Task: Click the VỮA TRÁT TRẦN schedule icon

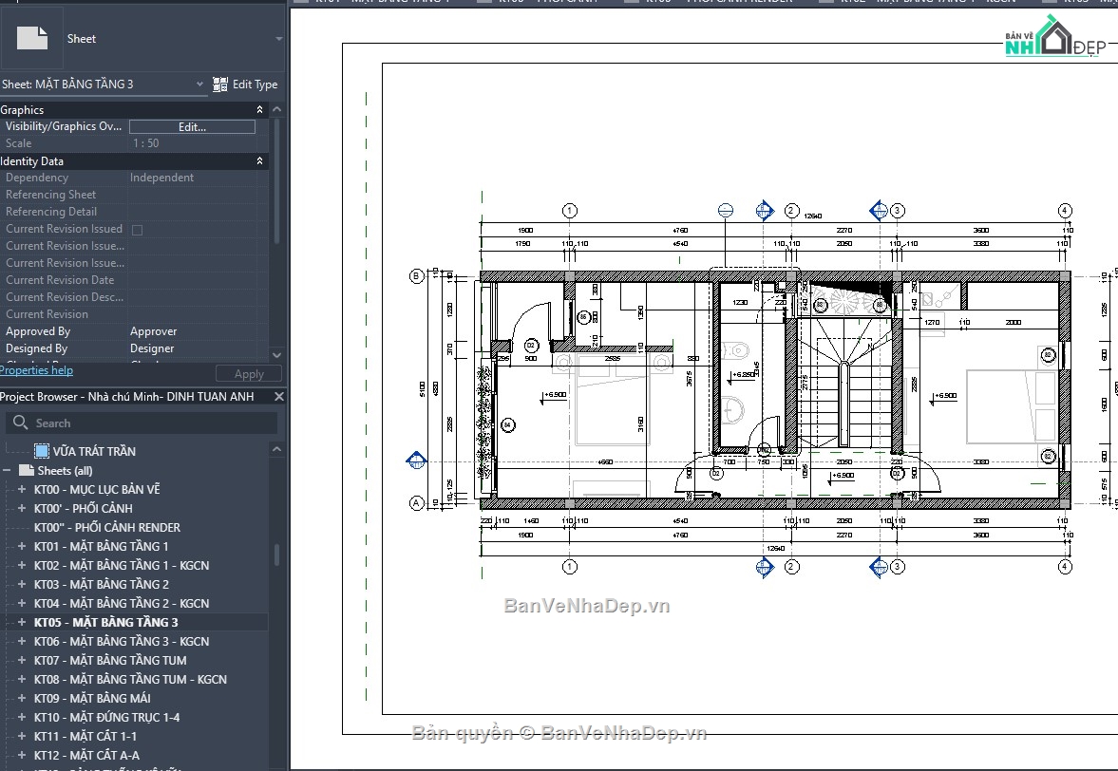Action: coord(42,451)
